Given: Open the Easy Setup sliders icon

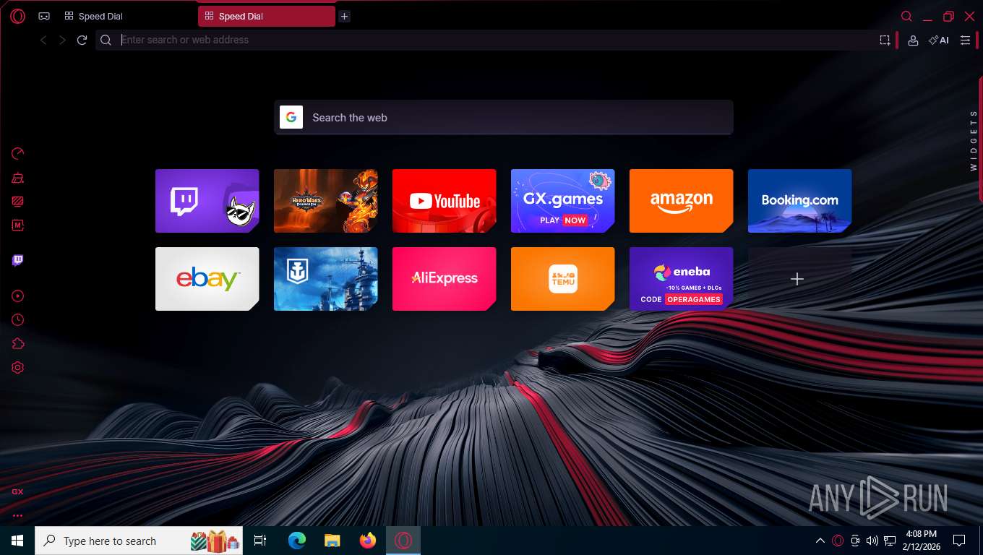Looking at the screenshot, I should point(965,40).
